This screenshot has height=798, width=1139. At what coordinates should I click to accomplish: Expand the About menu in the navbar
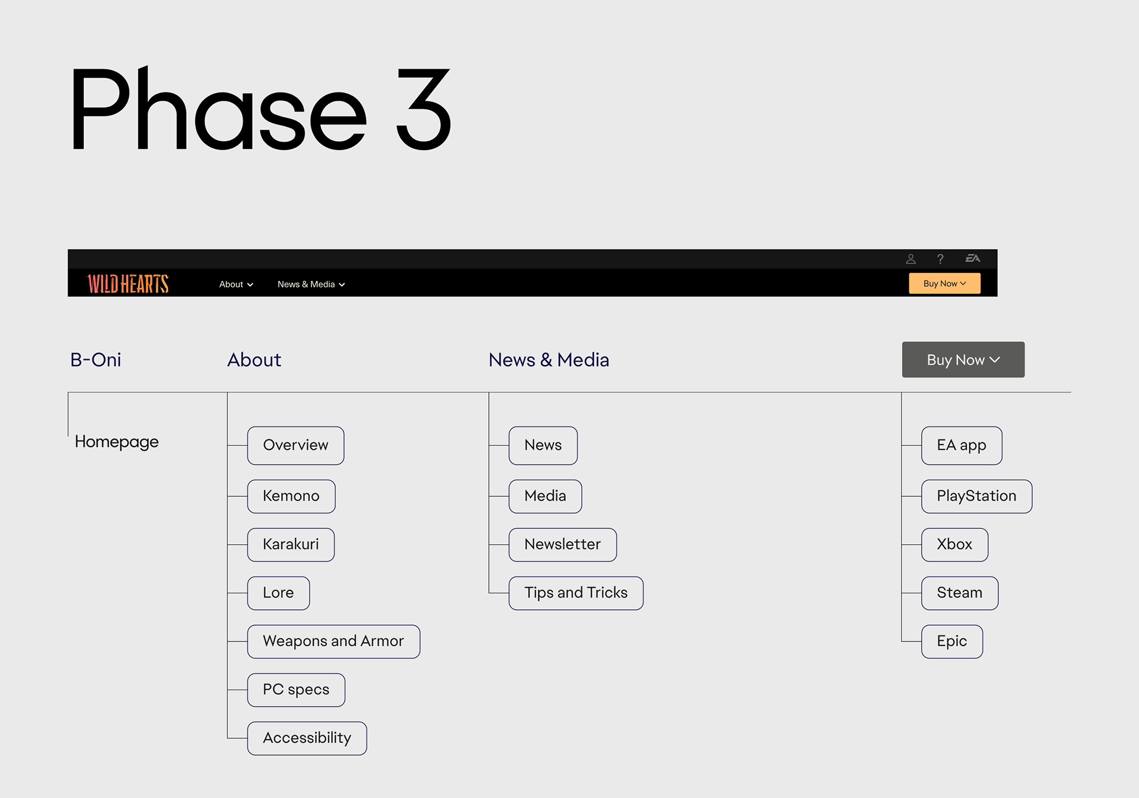click(236, 285)
